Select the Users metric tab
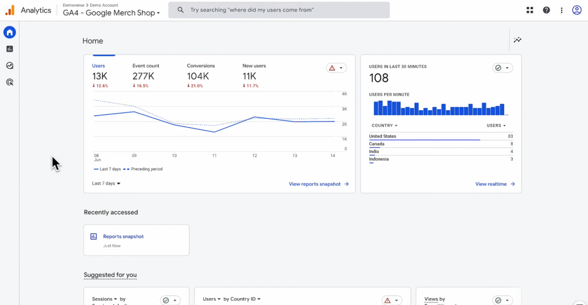The height and width of the screenshot is (305, 588). point(100,75)
